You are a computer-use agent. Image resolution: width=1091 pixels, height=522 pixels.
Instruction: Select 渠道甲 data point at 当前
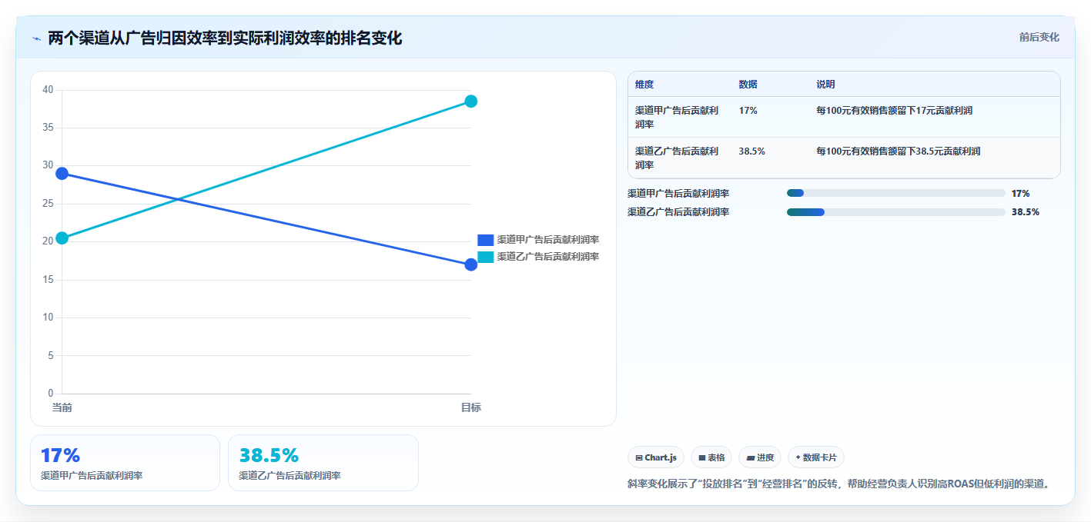(x=62, y=174)
